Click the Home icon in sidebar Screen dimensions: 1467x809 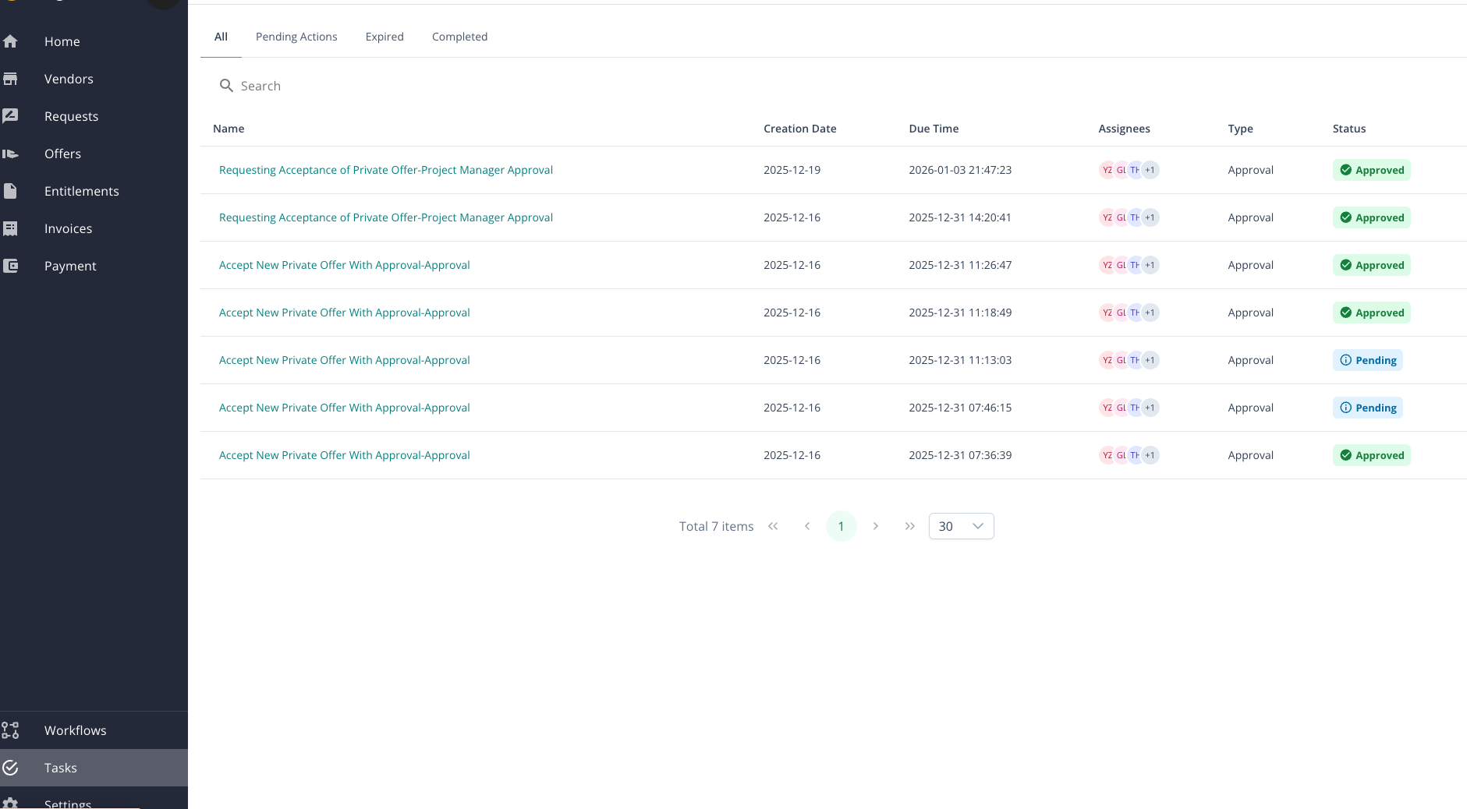[10, 41]
